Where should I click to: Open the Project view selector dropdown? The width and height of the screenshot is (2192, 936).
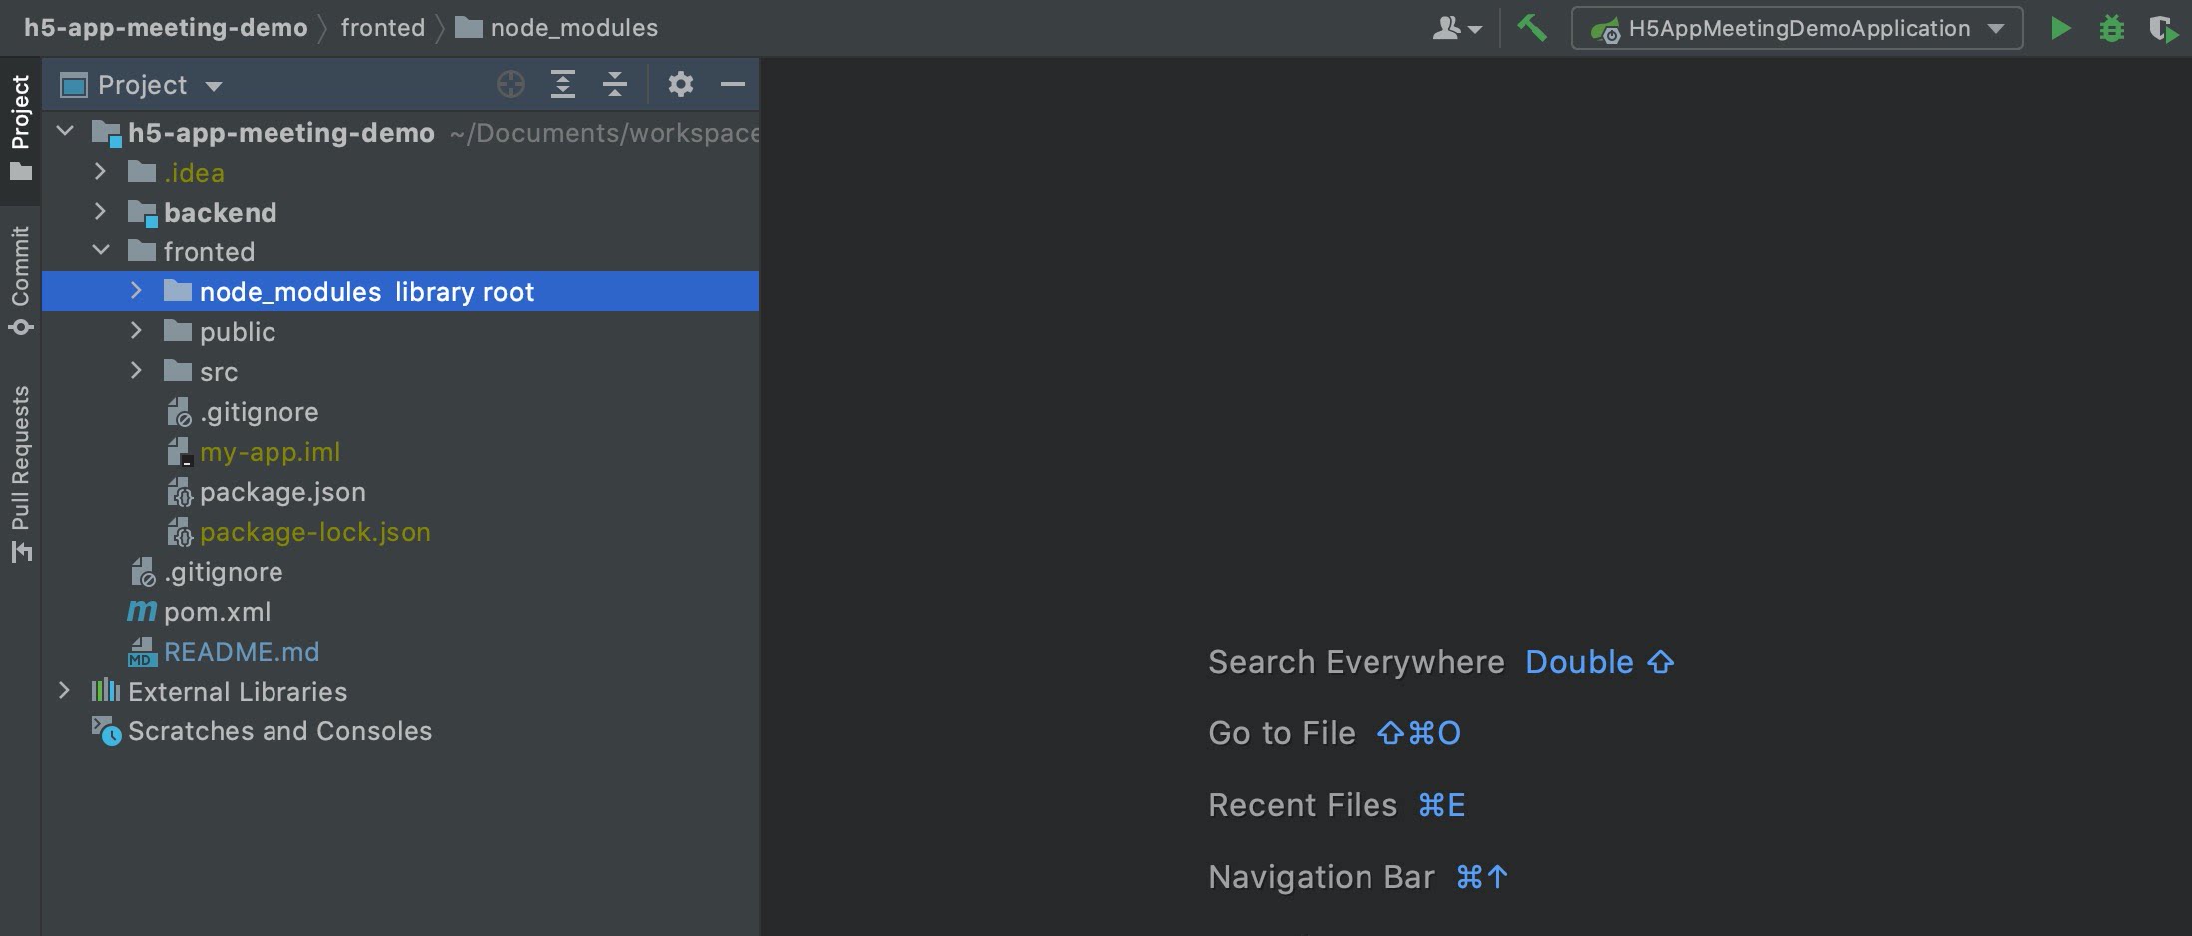pyautogui.click(x=142, y=85)
